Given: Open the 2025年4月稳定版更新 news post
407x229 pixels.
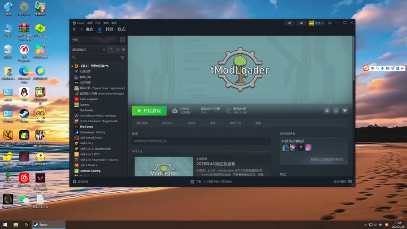Looking at the screenshot, I should (215, 164).
